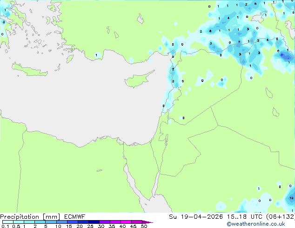Pick the 15–20 mm legend color swatch
The width and height of the screenshot is (295, 228).
pos(73,222)
